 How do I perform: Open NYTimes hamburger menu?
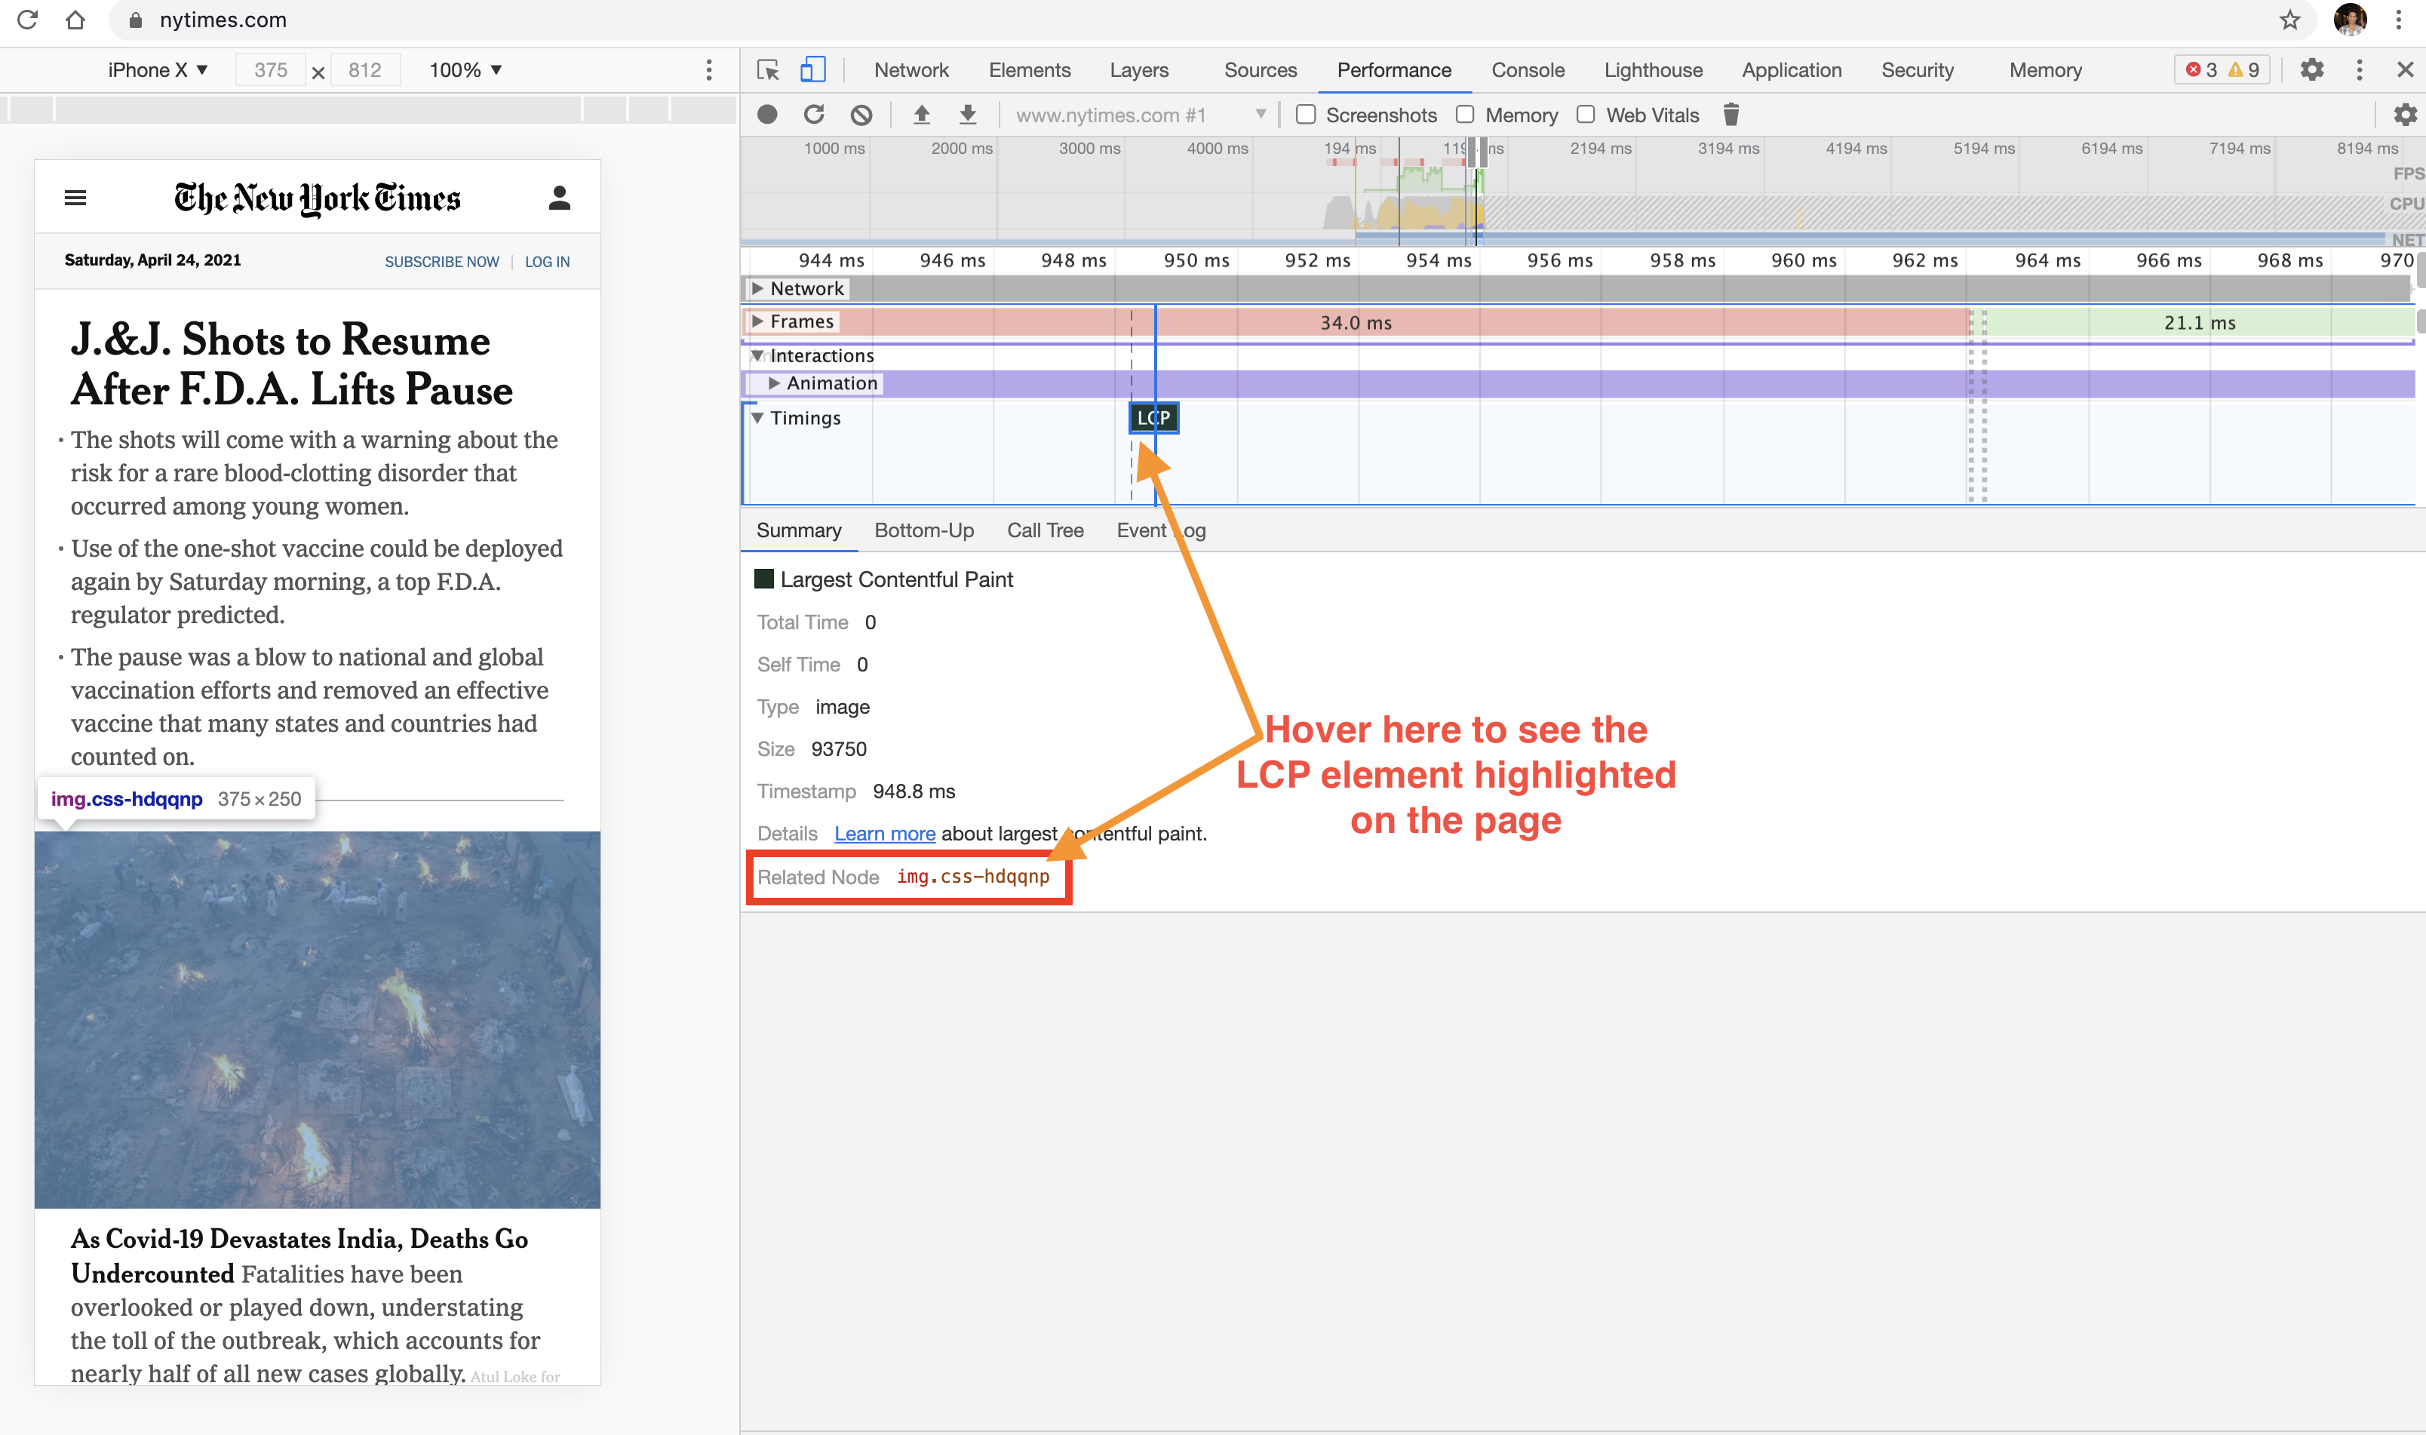[x=75, y=198]
